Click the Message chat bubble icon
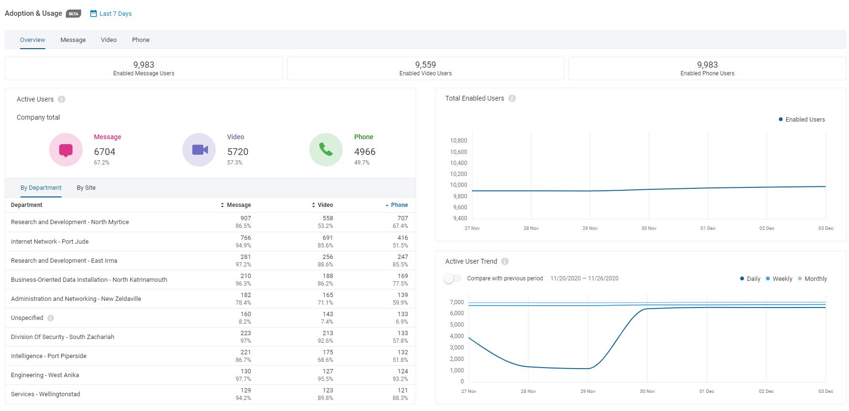 pyautogui.click(x=66, y=150)
